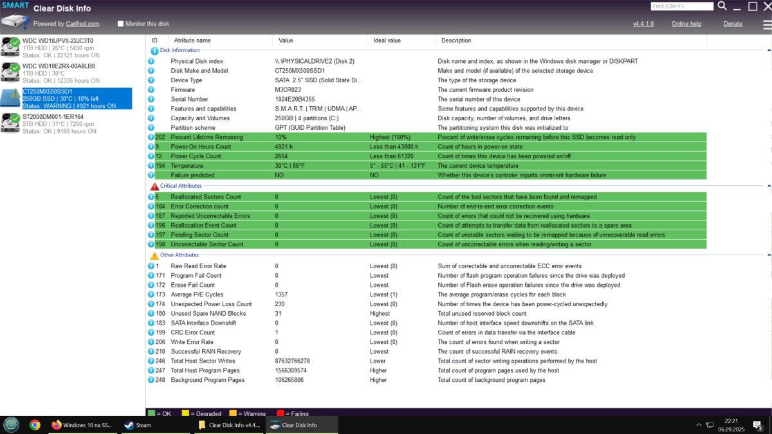
Task: Click the Find search input field
Action: tap(682, 6)
